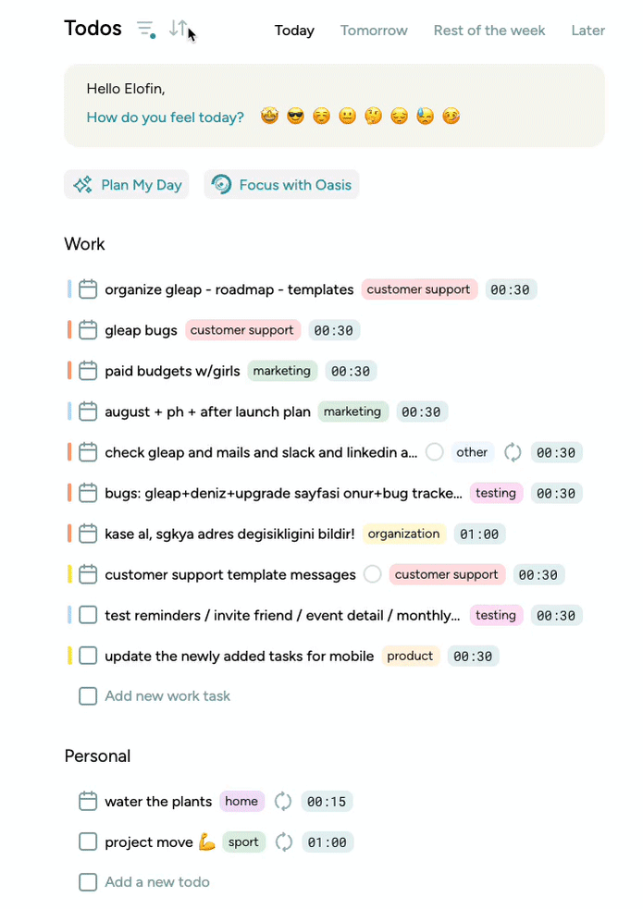
Task: Click the Plan My Day button
Action: click(x=127, y=184)
